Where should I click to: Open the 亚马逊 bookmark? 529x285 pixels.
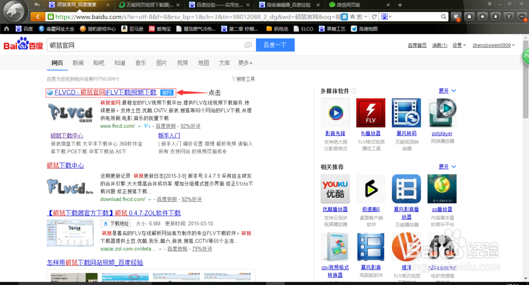coord(132,29)
